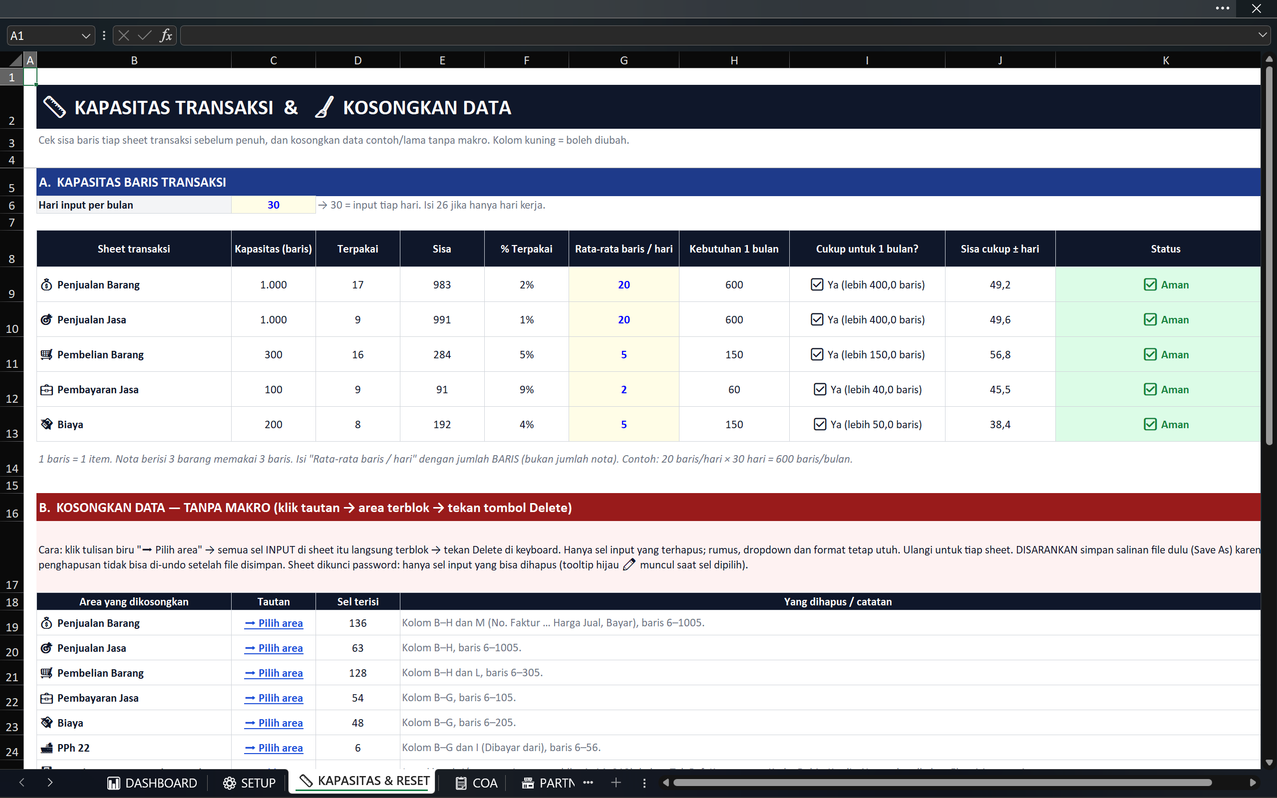1277x798 pixels.
Task: Click the sheet tab bar options dots
Action: (x=644, y=783)
